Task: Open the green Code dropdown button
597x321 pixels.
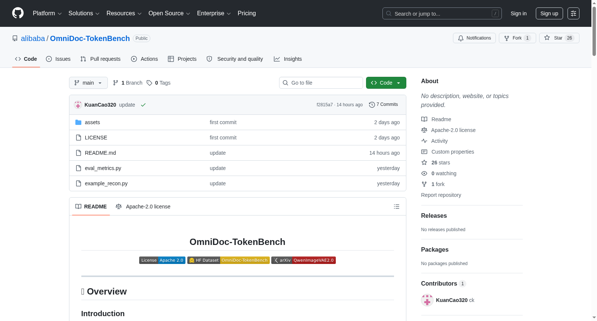Action: click(x=386, y=83)
